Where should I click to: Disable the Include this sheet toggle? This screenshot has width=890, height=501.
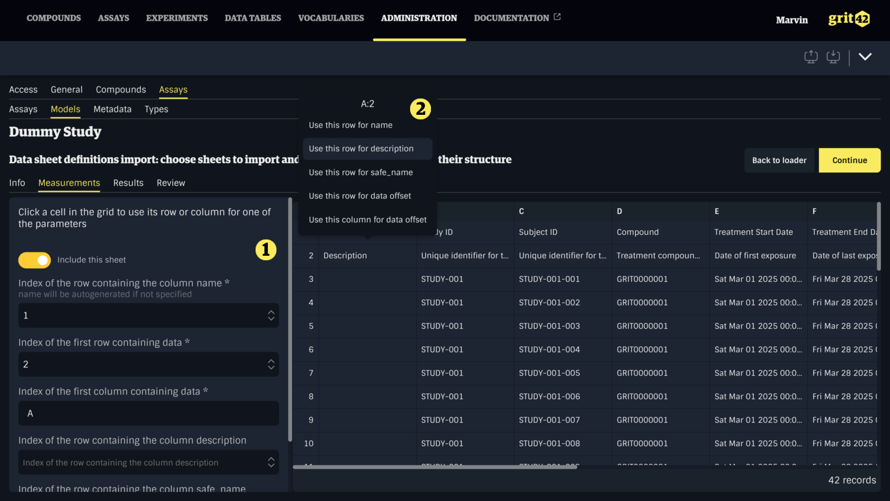point(35,260)
